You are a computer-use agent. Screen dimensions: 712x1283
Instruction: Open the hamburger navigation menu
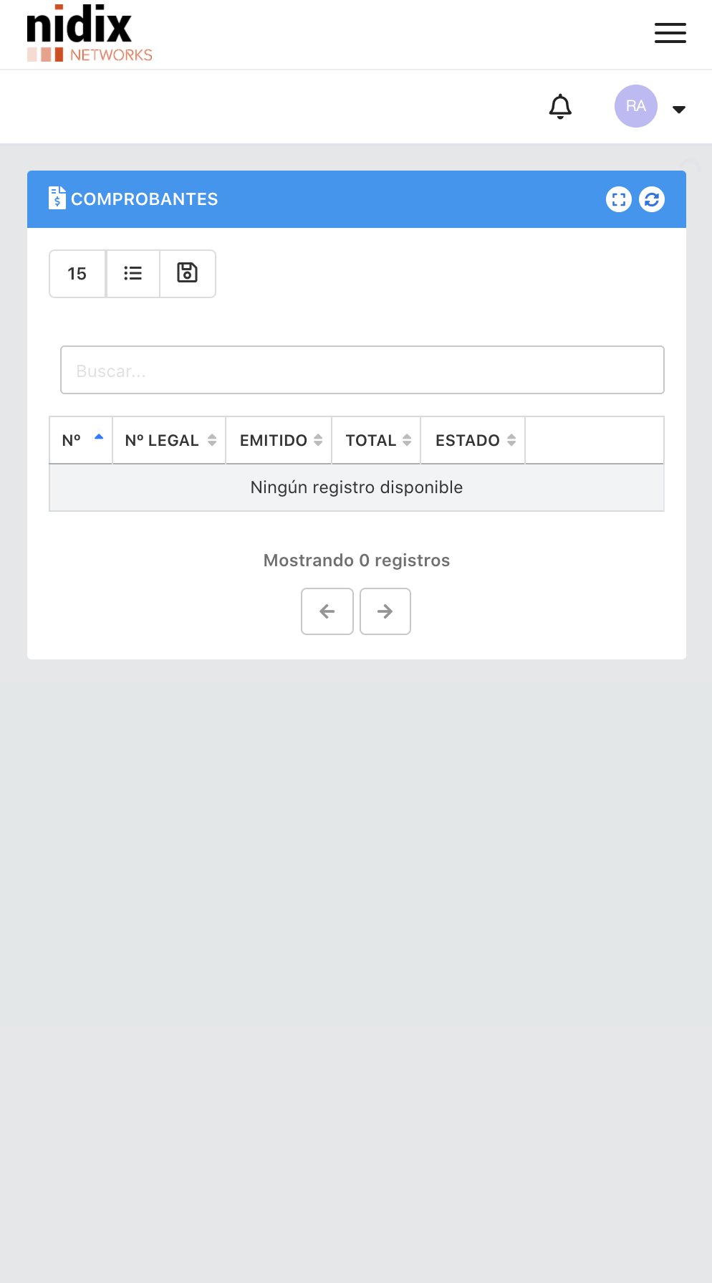670,33
